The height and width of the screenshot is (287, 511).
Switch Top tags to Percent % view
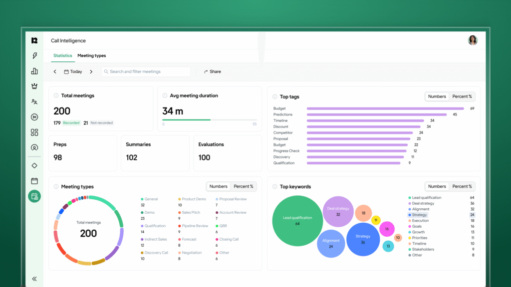[462, 97]
